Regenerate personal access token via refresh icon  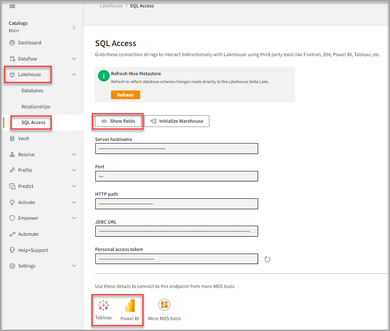pos(268,259)
